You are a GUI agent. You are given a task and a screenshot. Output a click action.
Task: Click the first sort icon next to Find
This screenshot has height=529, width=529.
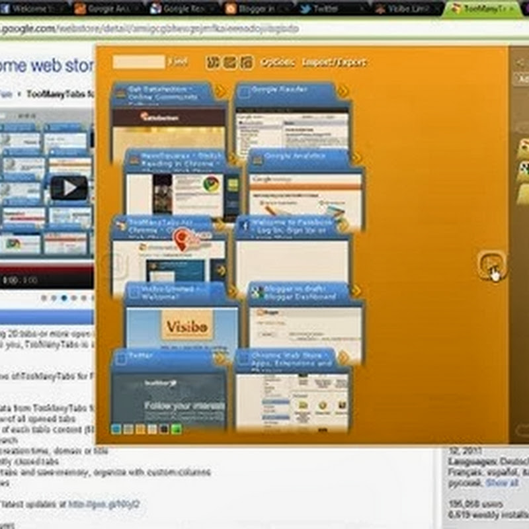213,62
